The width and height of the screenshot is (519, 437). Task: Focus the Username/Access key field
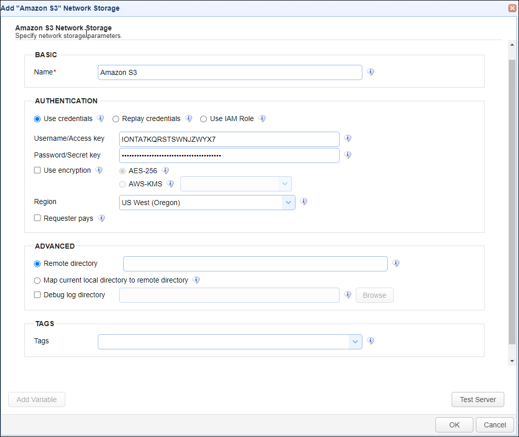tap(229, 139)
